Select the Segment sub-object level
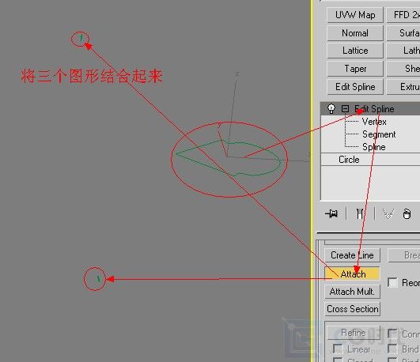This screenshot has height=362, width=420. (x=379, y=134)
